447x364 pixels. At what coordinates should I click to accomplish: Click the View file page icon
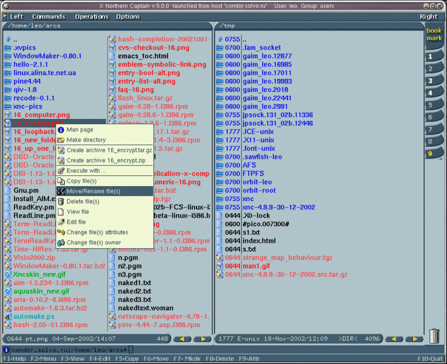61,212
